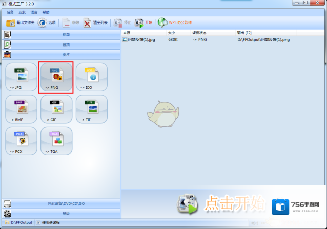Choose the PNG conversion format icon
This screenshot has height=229, width=327.
(x=55, y=77)
